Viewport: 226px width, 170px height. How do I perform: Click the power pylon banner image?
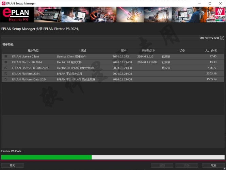(x=130, y=15)
